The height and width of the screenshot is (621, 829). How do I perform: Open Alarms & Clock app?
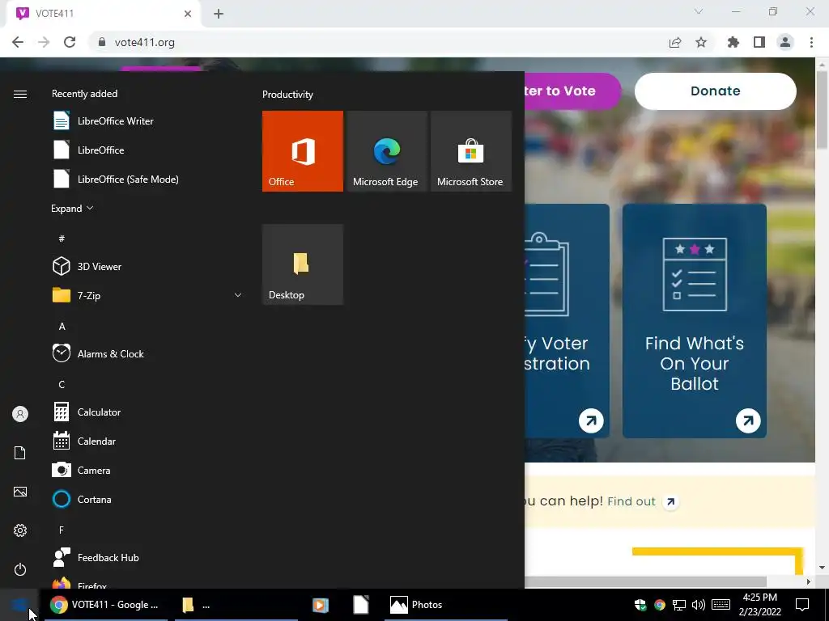[147, 354]
